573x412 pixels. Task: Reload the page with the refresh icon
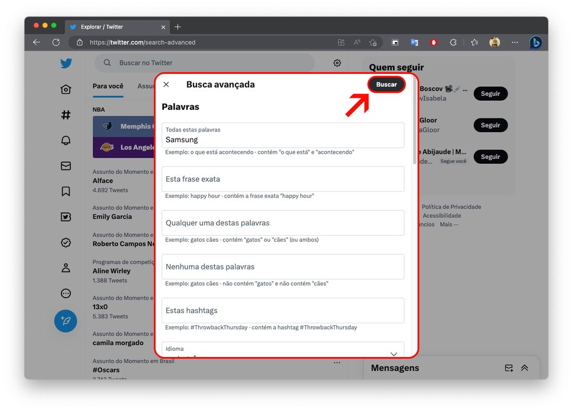pyautogui.click(x=56, y=42)
